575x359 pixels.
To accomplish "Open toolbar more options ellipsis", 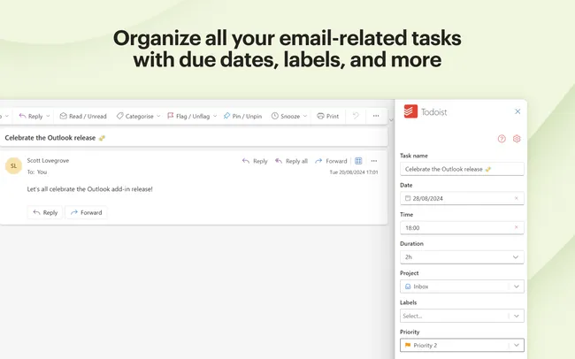I will pos(376,116).
